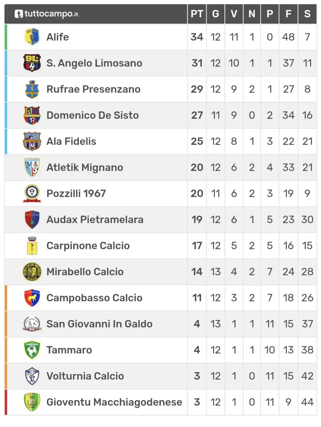This screenshot has width=321, height=427.
Task: Click the Atletik Mignano team crest
Action: (x=32, y=167)
